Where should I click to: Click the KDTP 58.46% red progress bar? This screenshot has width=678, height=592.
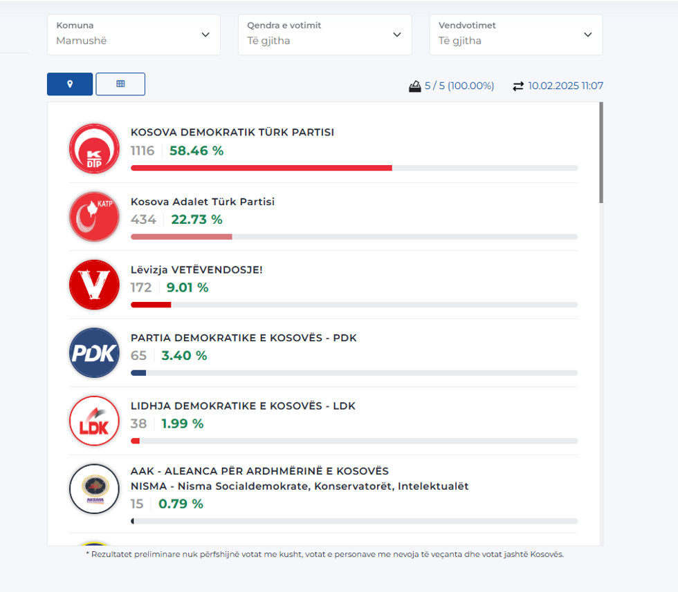click(x=262, y=168)
